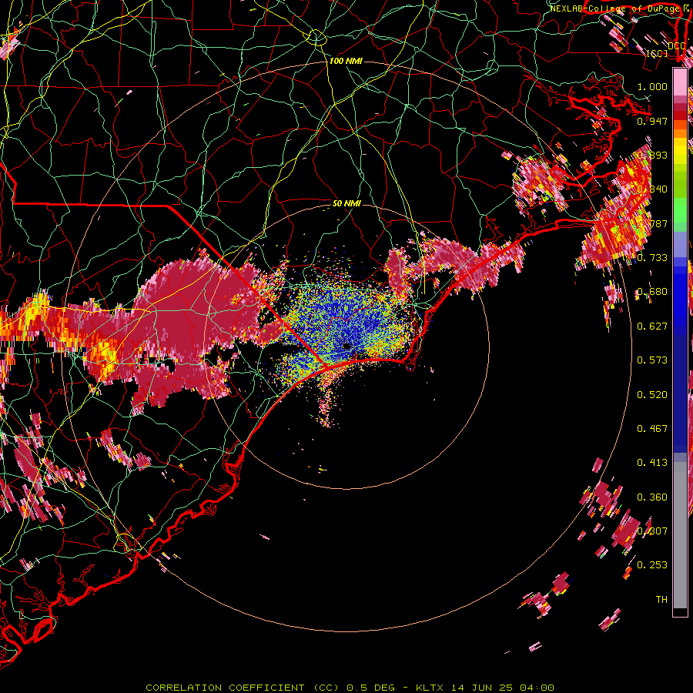Screen dimensions: 693x693
Task: Click the 0.253 color scale value
Action: (x=652, y=565)
